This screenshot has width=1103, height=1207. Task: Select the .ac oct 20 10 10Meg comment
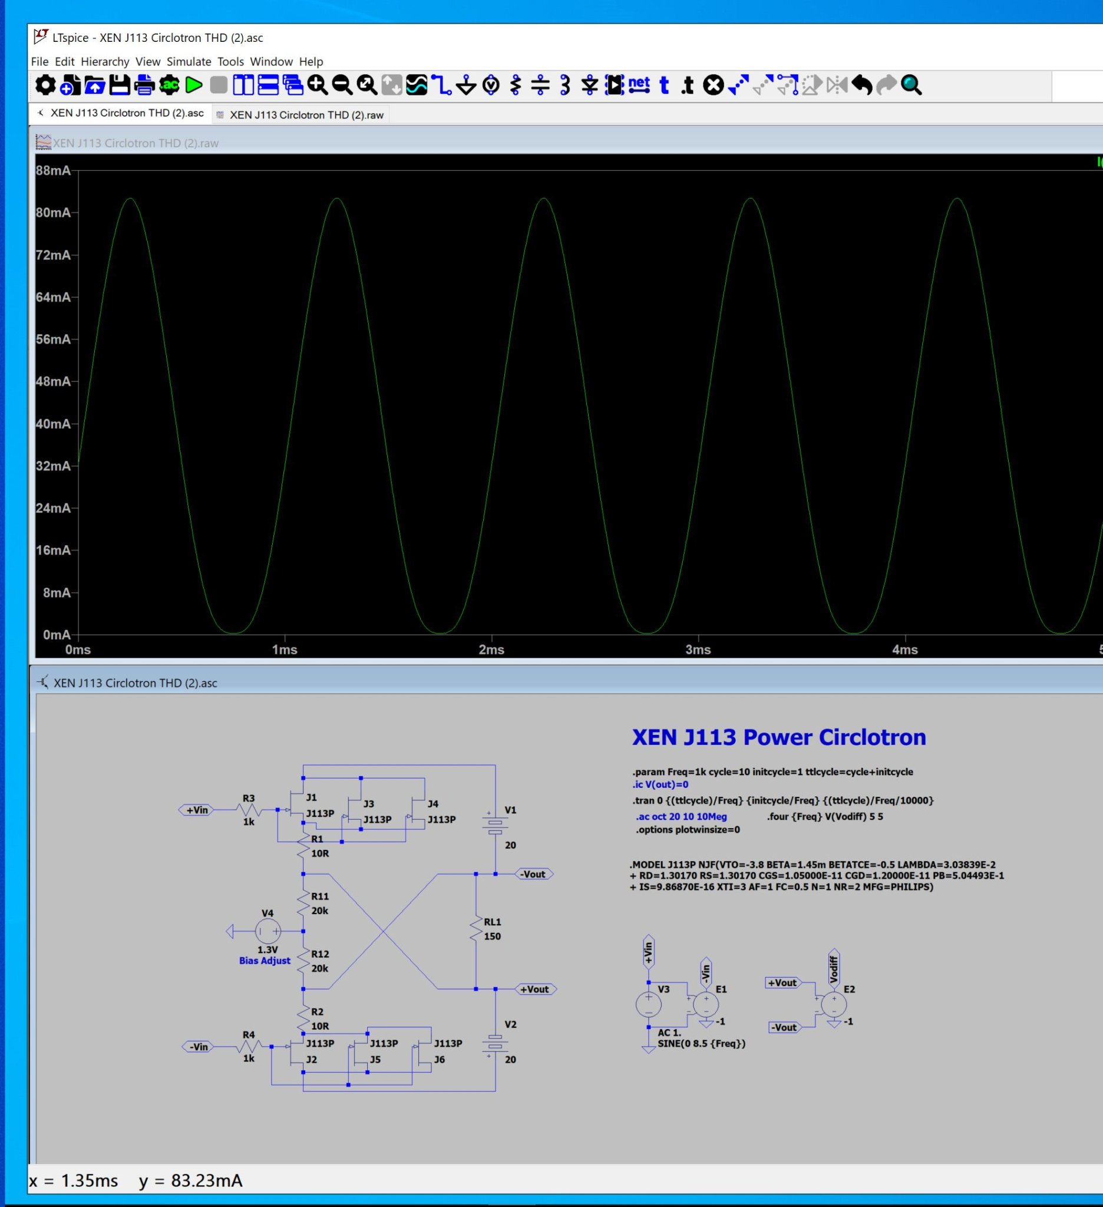tap(681, 817)
